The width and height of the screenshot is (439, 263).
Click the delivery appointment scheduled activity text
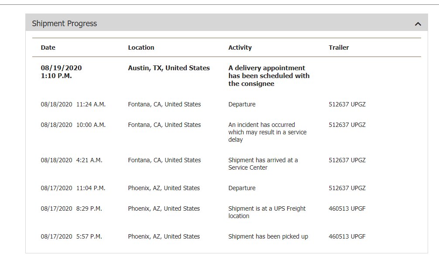pyautogui.click(x=269, y=76)
